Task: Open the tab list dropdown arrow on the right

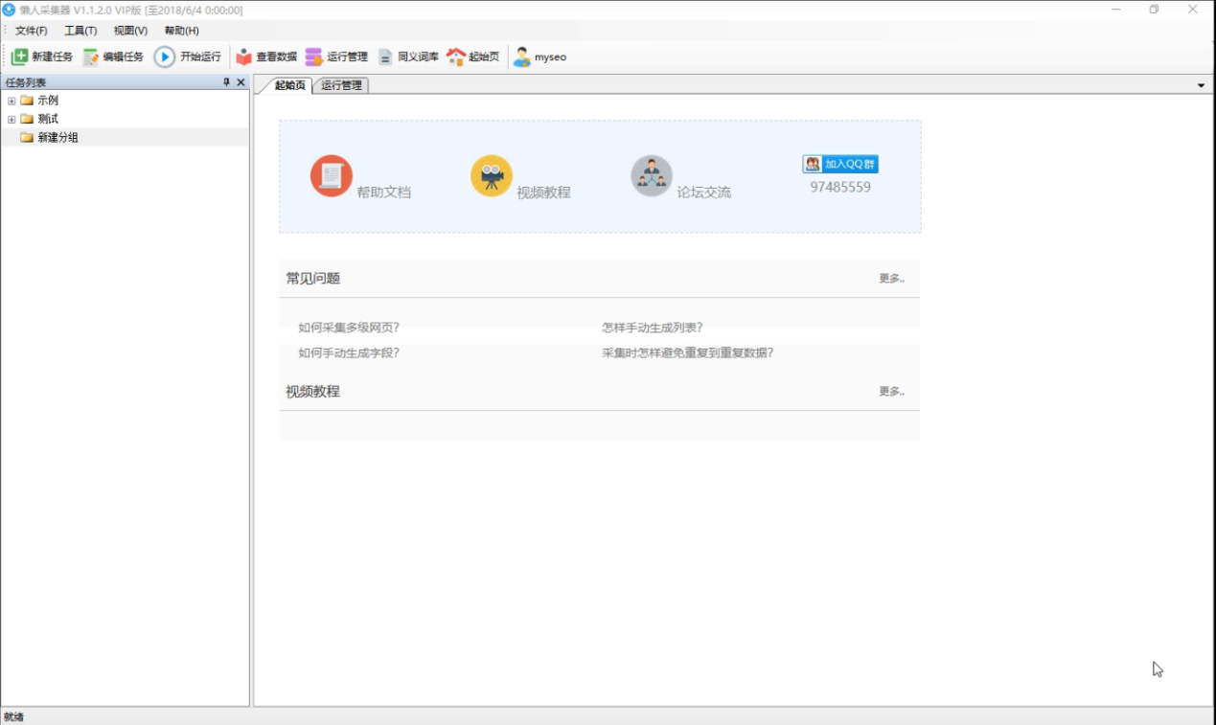Action: tap(1201, 84)
